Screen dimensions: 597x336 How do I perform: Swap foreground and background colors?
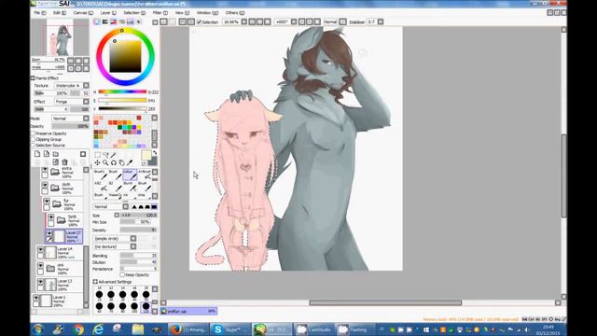coord(155,153)
